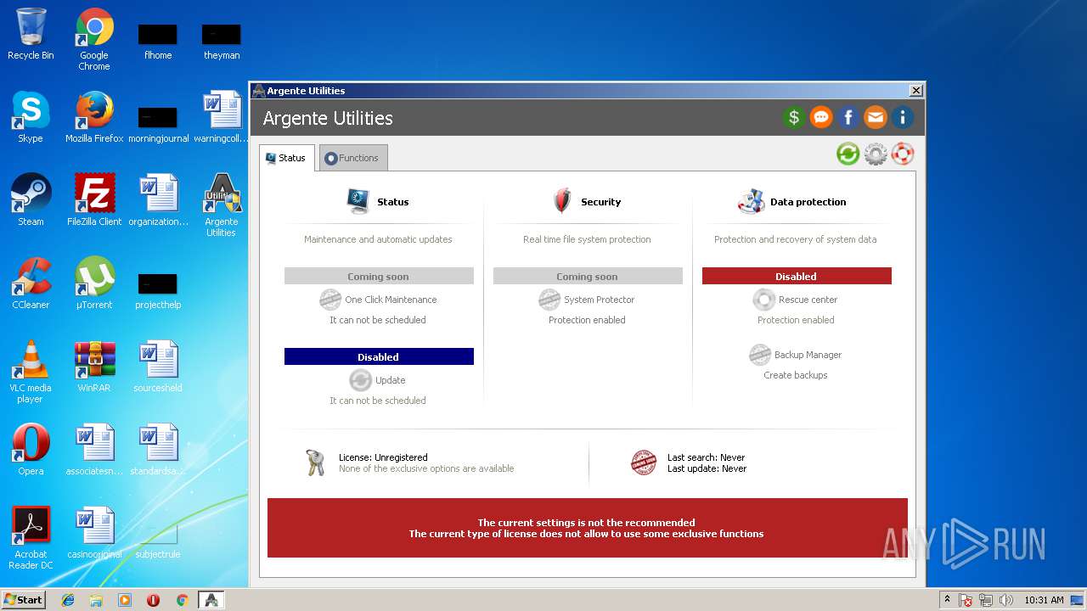The image size is (1087, 611).
Task: Click the coming soon stamp near Last search
Action: click(x=644, y=462)
